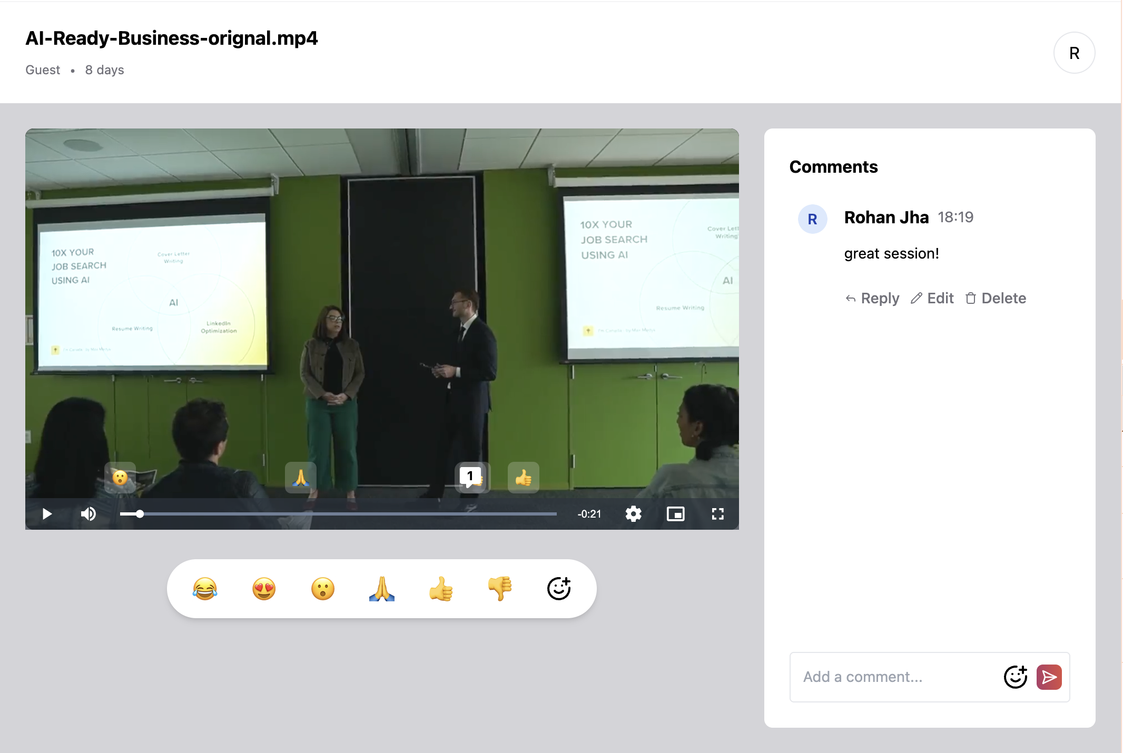
Task: React with thumbs down emoji
Action: (x=500, y=589)
